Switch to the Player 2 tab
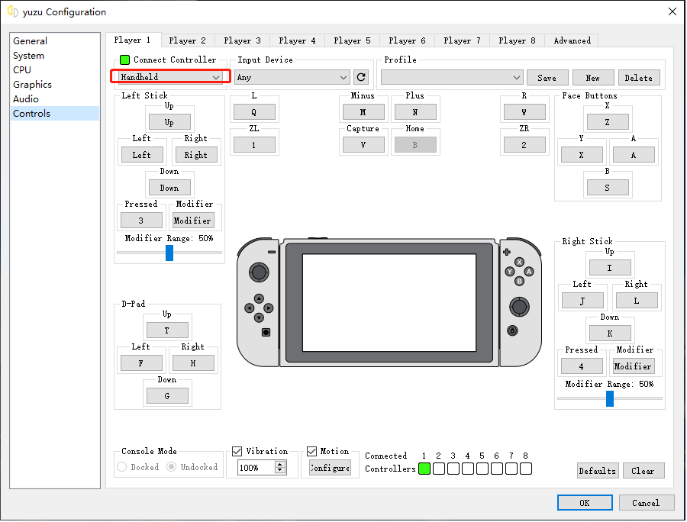Image resolution: width=687 pixels, height=522 pixels. tap(187, 40)
